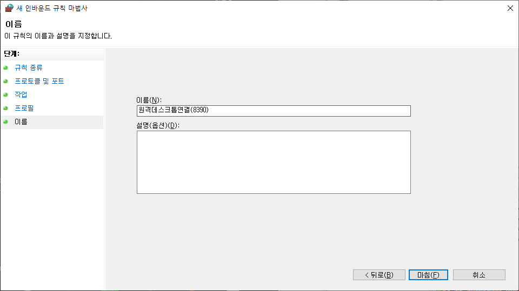Click the 단계: header text

[11, 54]
